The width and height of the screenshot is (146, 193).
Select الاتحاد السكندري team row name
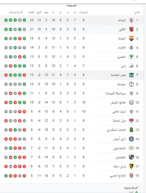click(x=116, y=130)
